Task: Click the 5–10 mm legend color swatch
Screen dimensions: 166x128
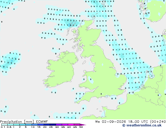Action: 29,125
